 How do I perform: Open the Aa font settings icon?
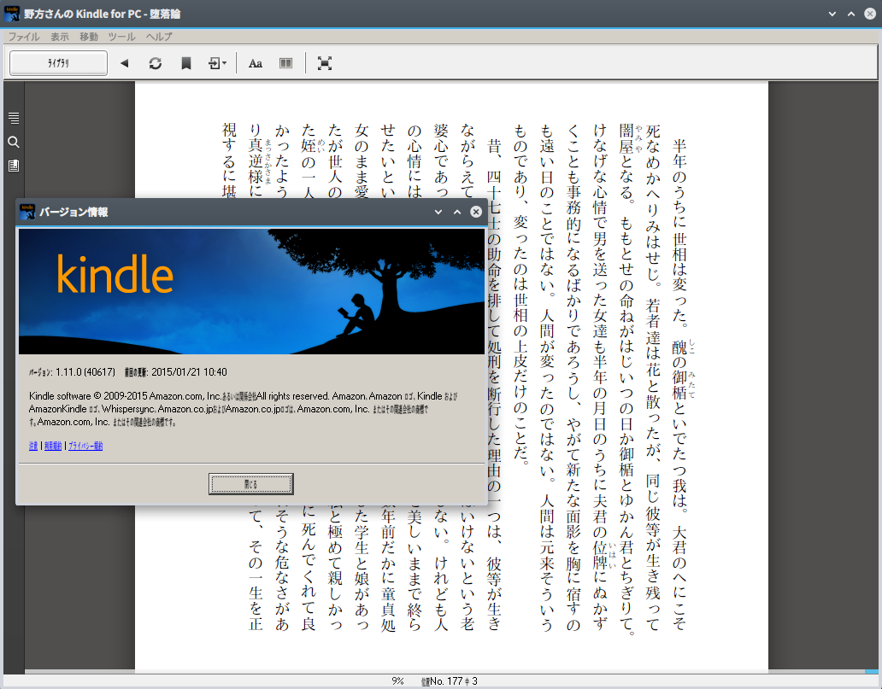click(x=256, y=63)
